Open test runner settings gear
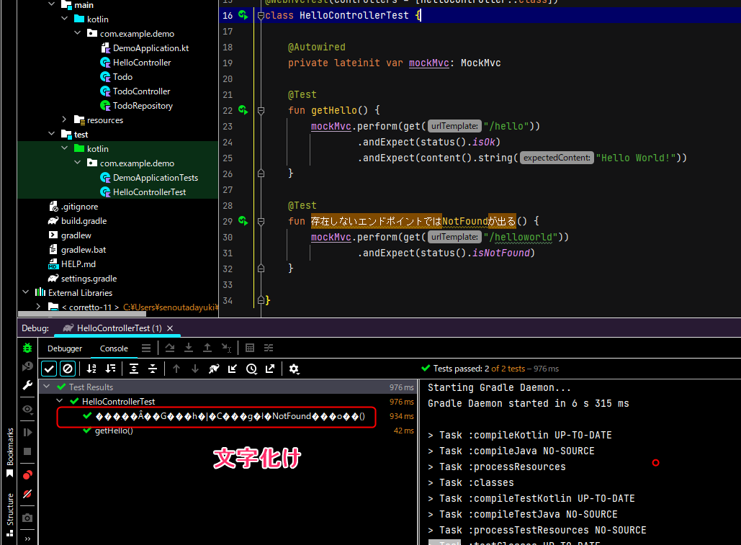741x545 pixels. (x=294, y=369)
